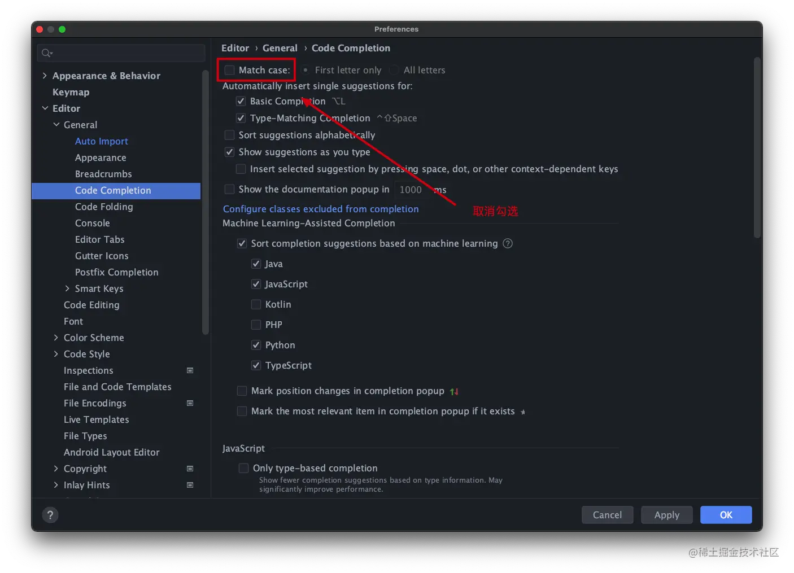Click project-level icon beside Inlay Hints
794x573 pixels.
(x=190, y=485)
